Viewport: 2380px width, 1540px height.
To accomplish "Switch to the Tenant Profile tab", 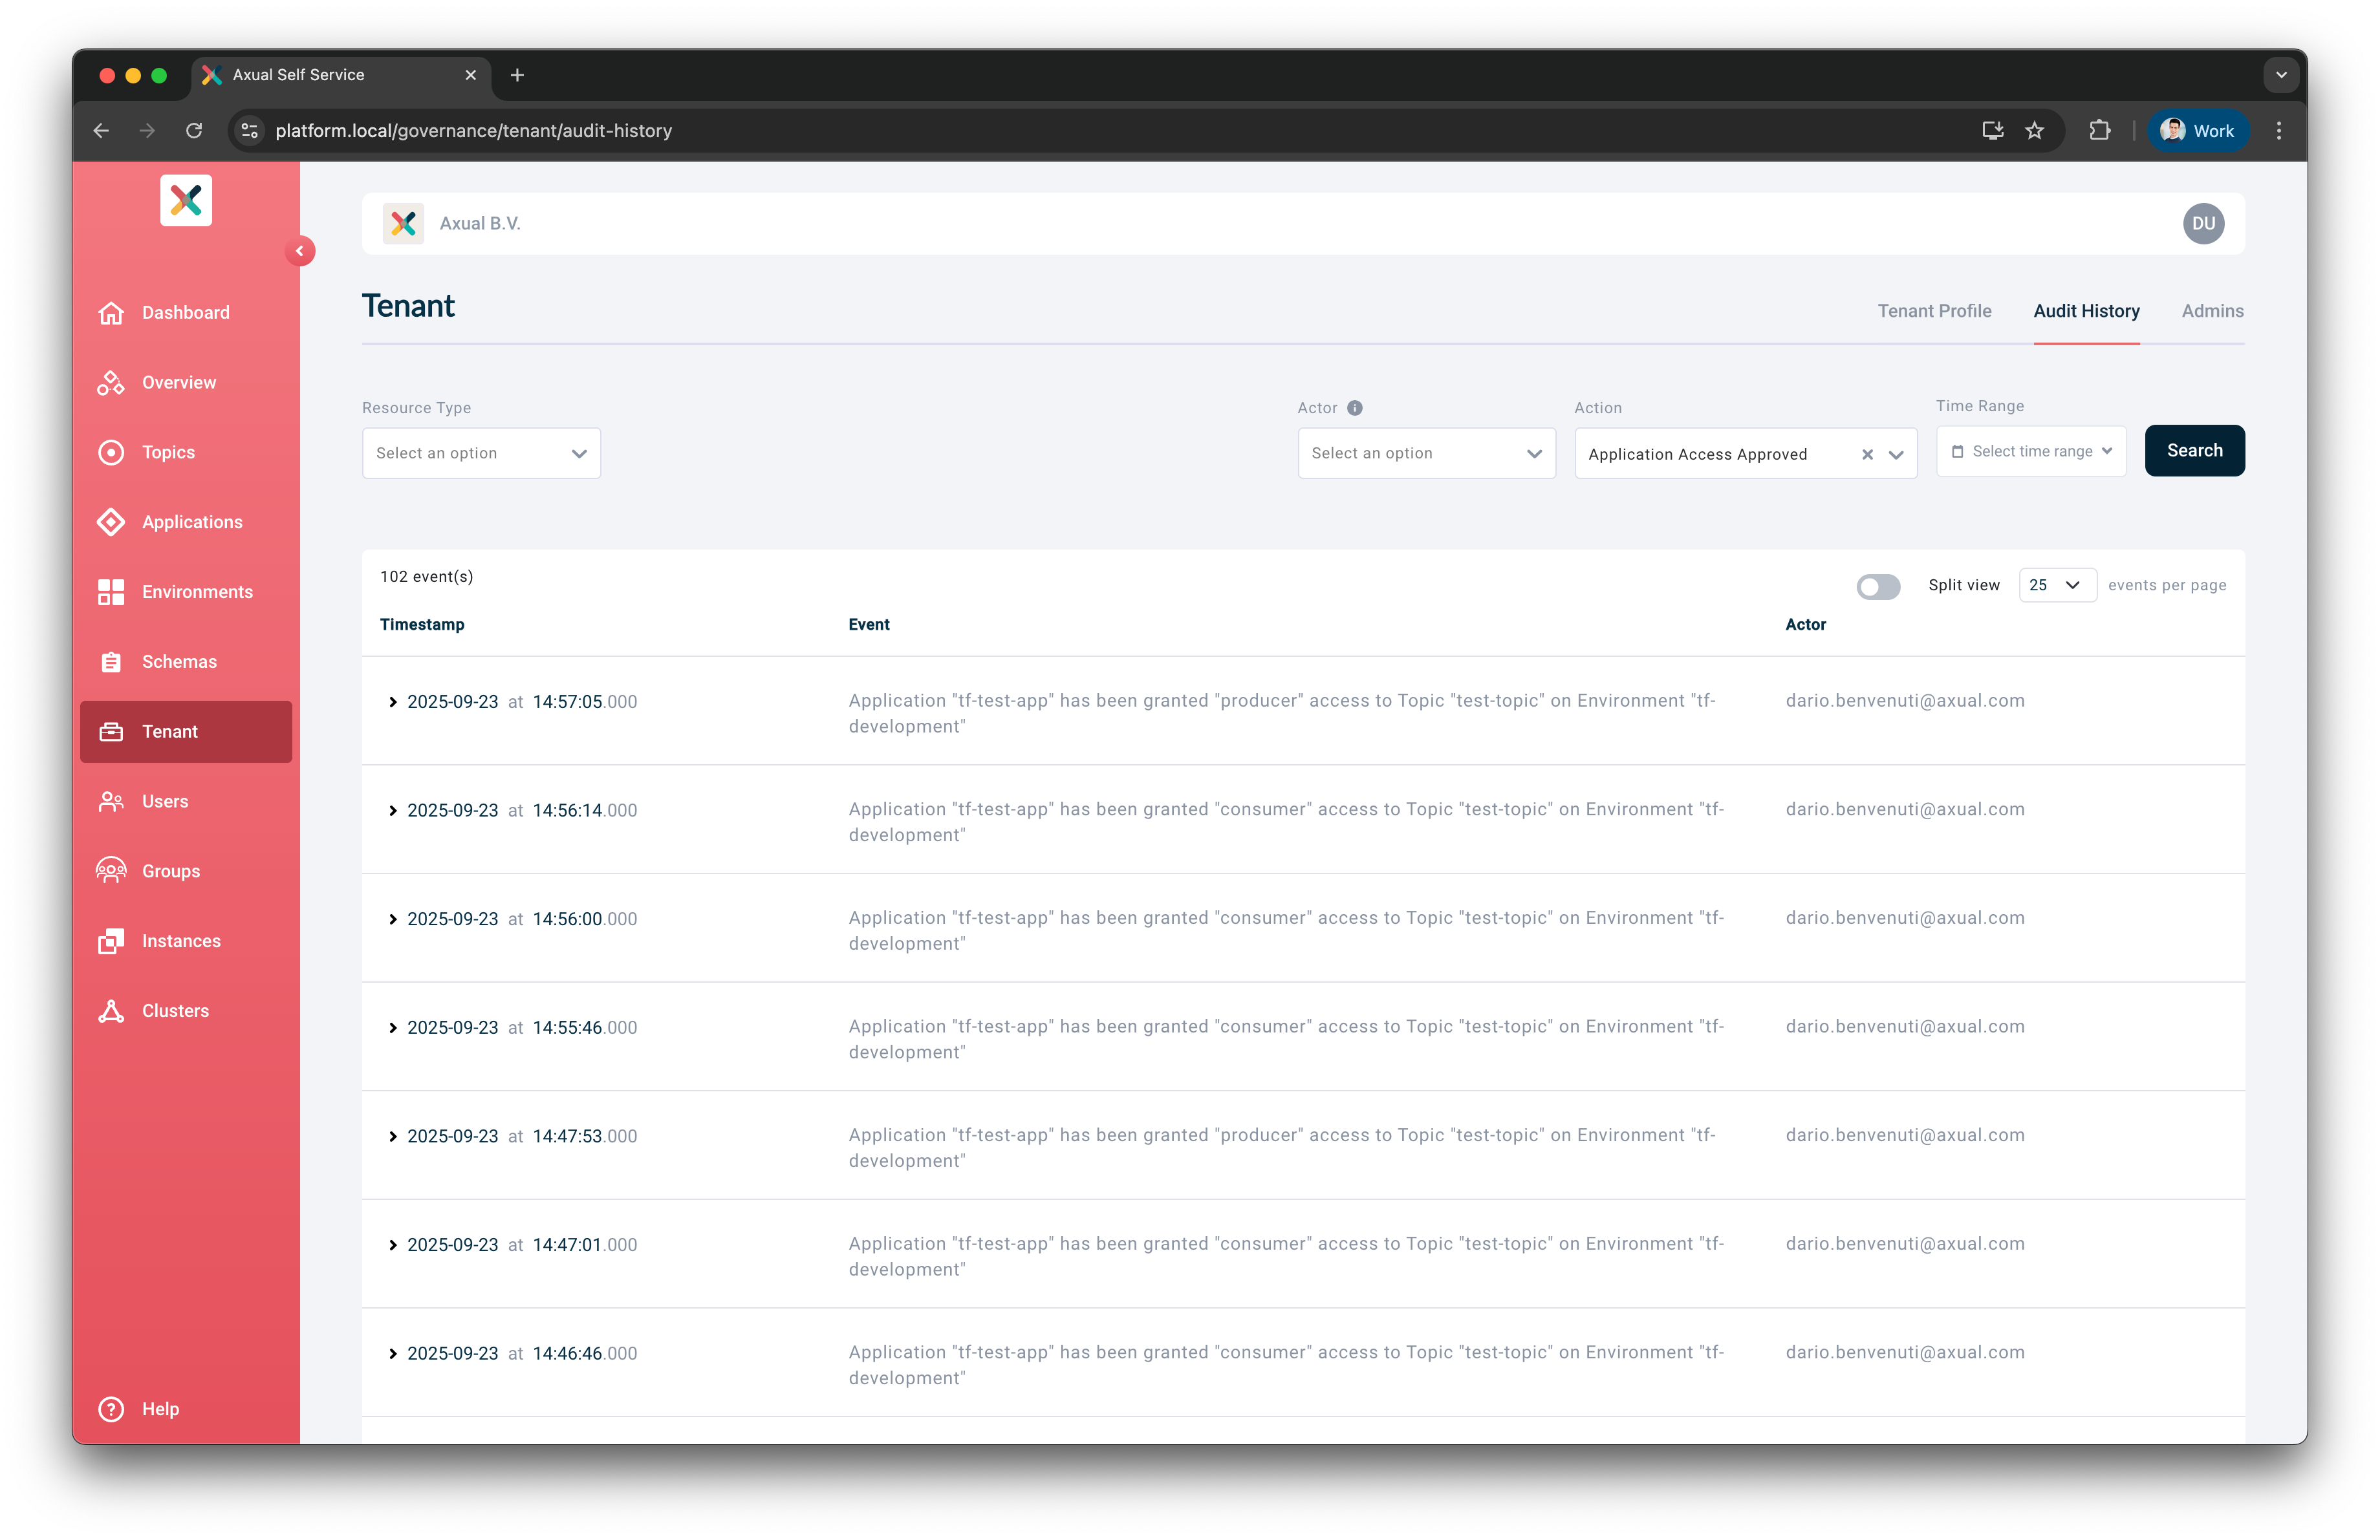I will [x=1934, y=311].
